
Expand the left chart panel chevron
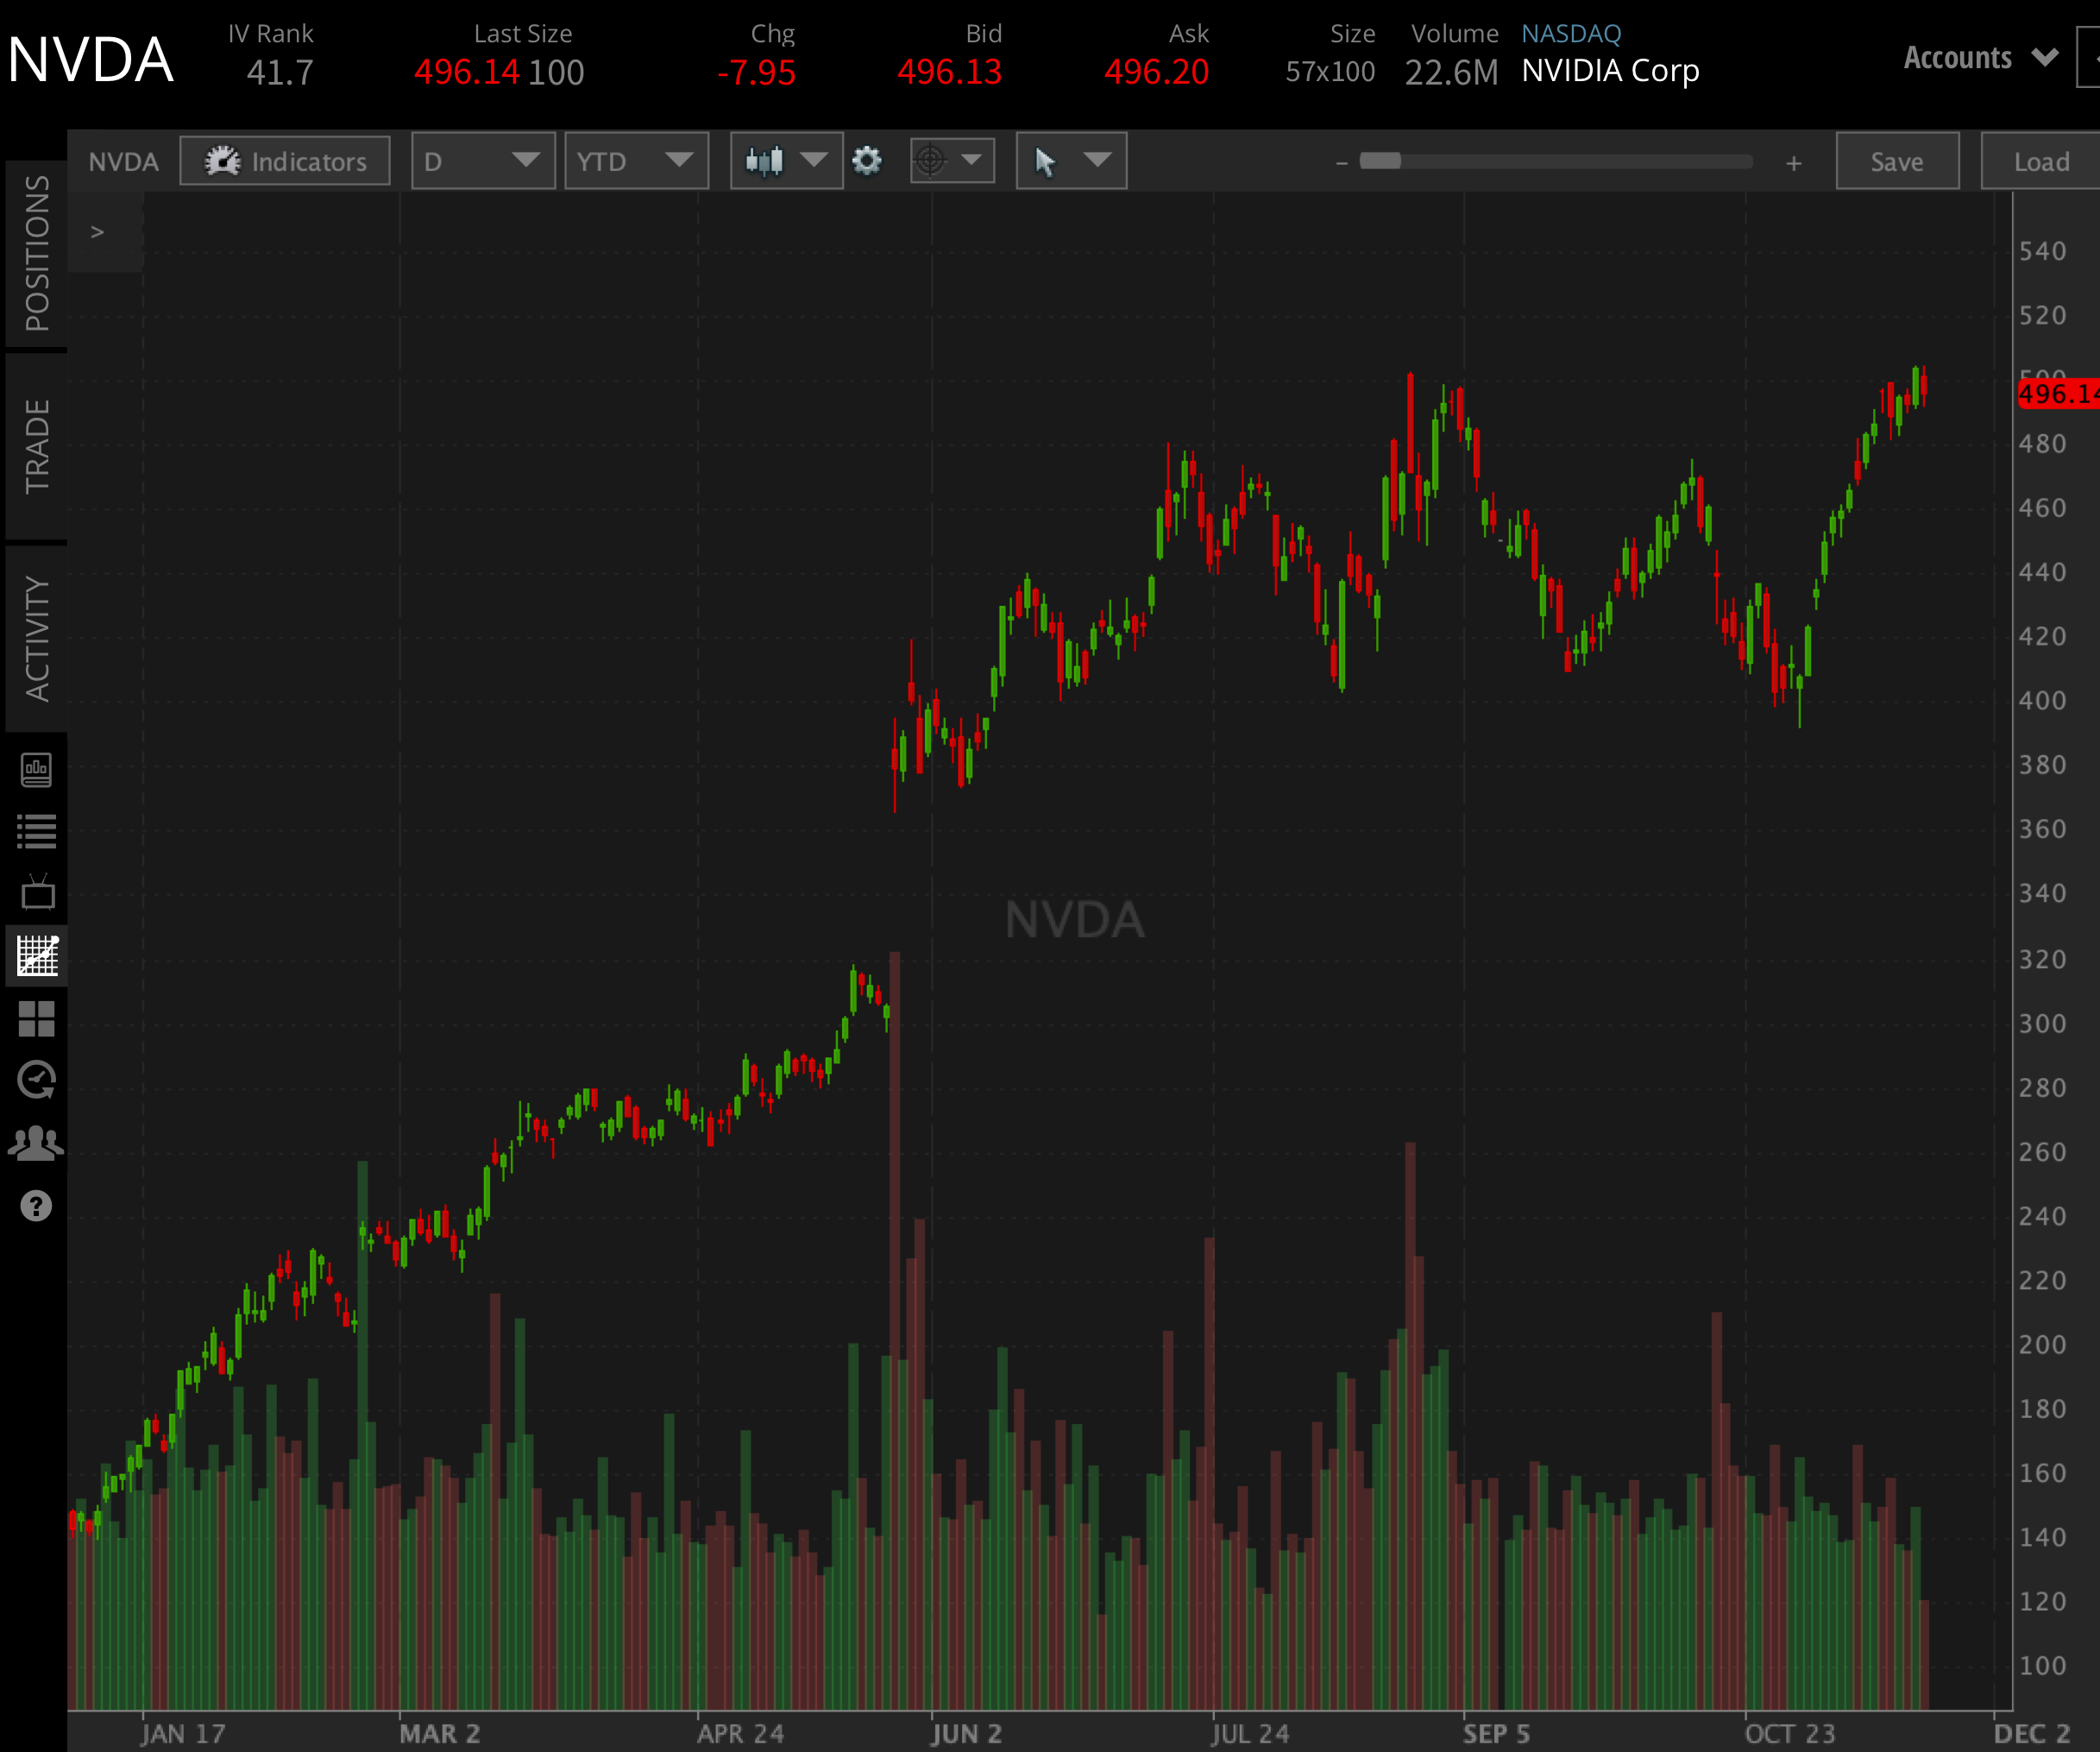point(97,231)
